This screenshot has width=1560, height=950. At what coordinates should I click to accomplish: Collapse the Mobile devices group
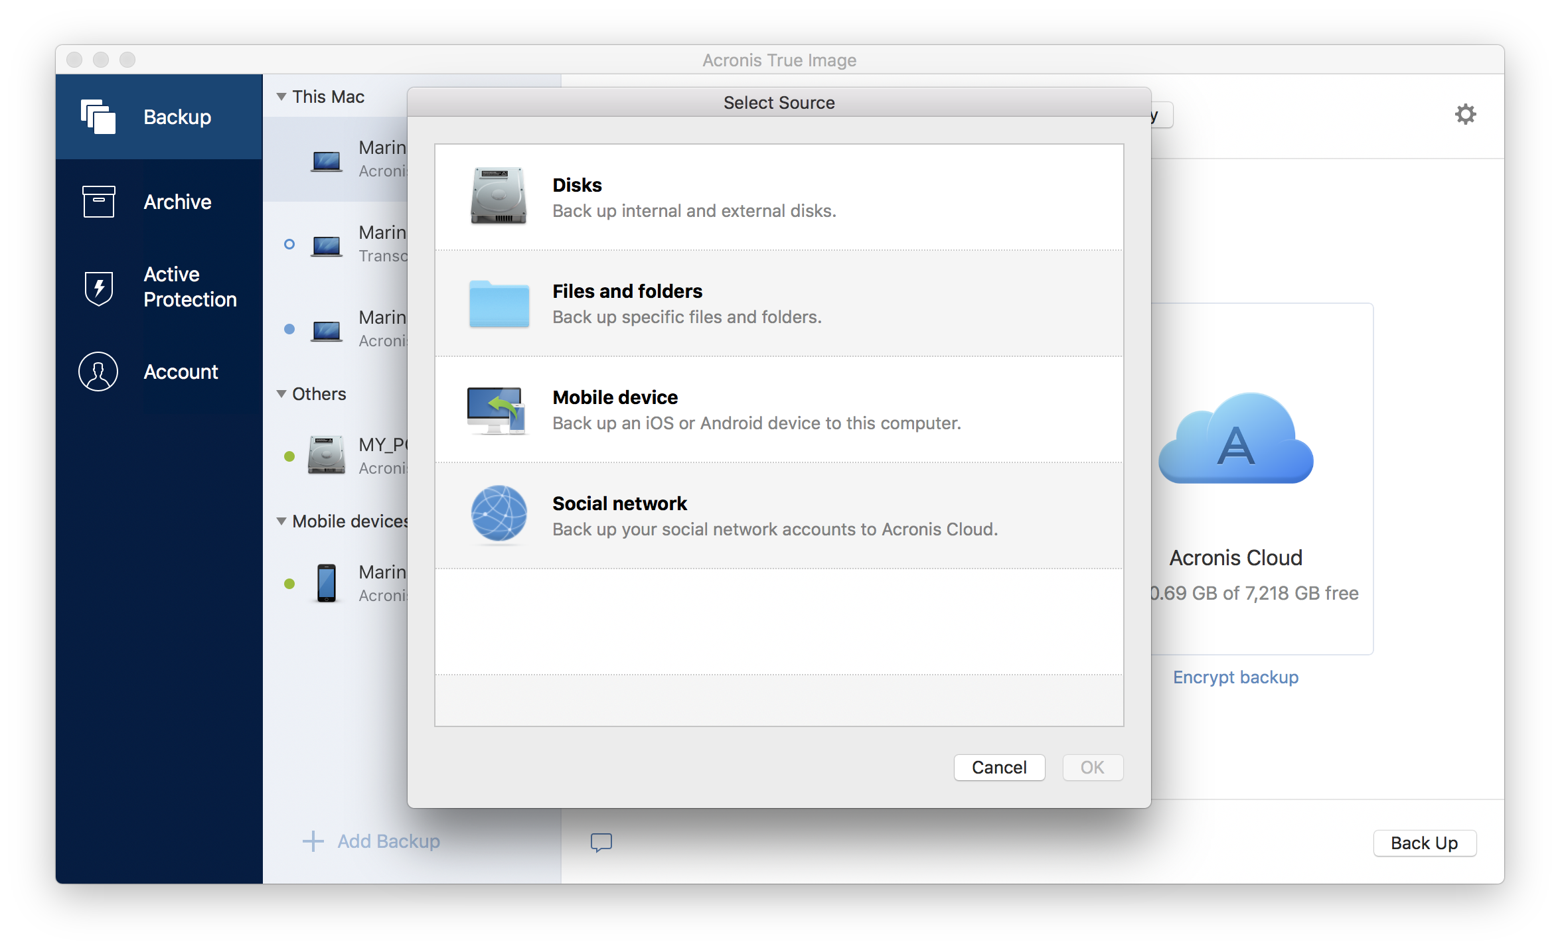point(281,521)
